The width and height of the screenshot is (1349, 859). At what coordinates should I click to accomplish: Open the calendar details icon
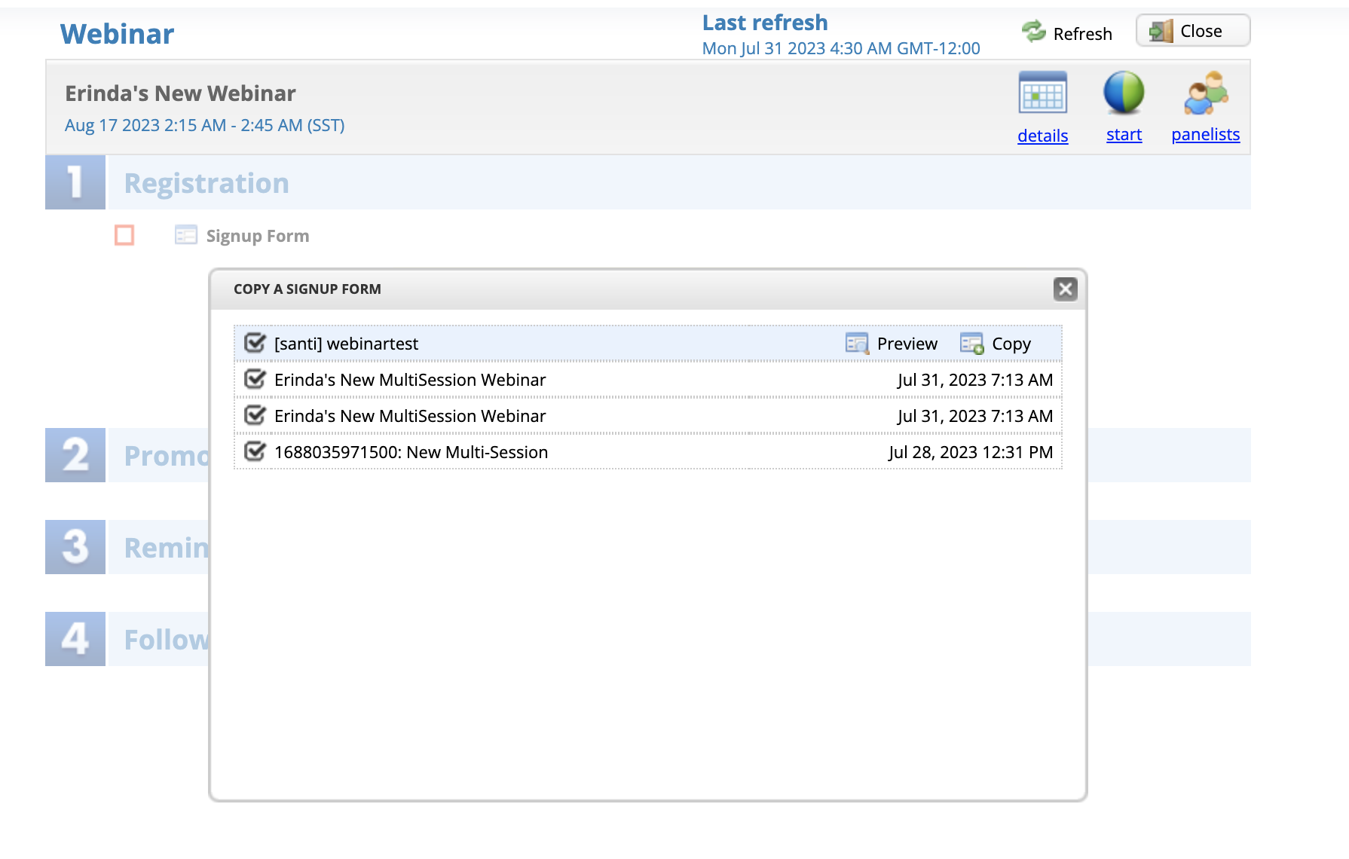1043,93
